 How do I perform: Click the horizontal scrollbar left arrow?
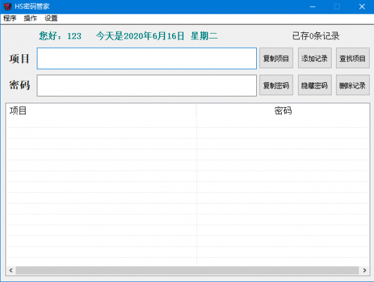click(x=11, y=270)
